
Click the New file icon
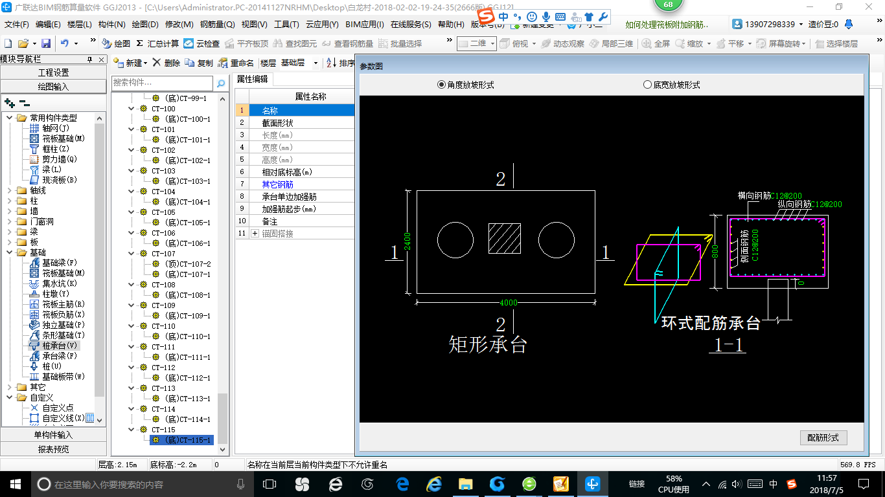coord(8,43)
